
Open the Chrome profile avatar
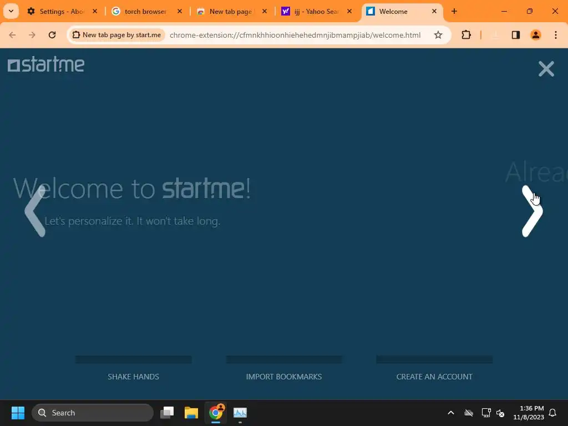click(536, 35)
